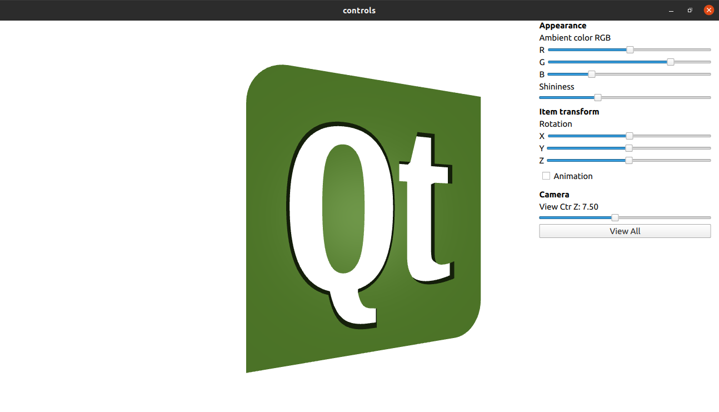Click the Shininess slider handle

click(598, 98)
